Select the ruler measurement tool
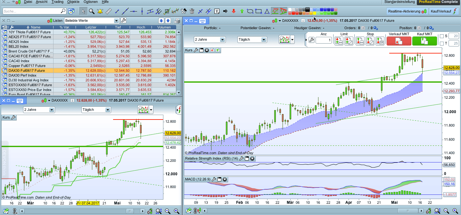 click(x=109, y=12)
